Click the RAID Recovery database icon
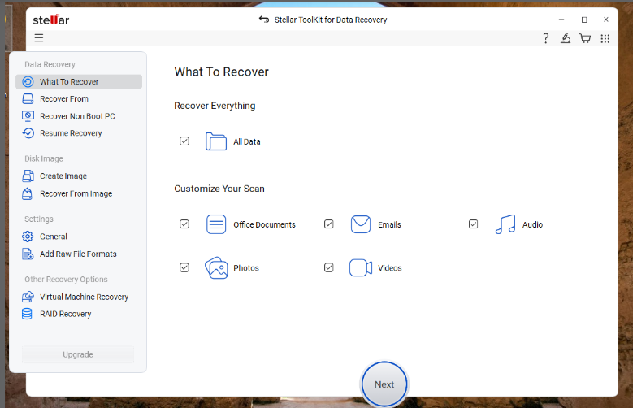Viewport: 633px width, 408px height. 27,314
